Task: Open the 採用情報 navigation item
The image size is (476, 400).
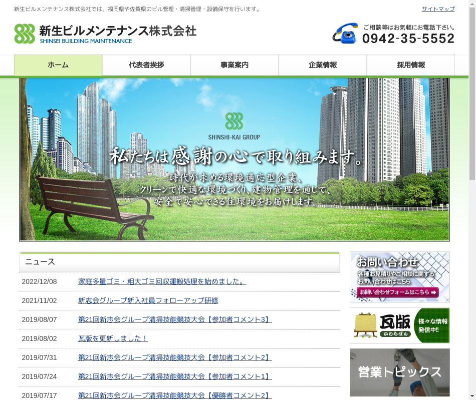Action: point(411,65)
